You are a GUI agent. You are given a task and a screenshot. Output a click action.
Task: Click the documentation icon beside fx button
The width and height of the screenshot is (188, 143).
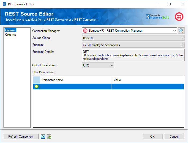49,137
